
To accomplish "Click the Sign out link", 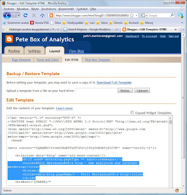I will point(173,36).
